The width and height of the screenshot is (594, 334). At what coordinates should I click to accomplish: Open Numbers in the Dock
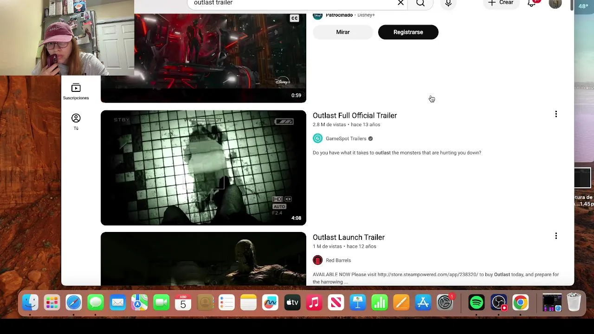tap(380, 303)
